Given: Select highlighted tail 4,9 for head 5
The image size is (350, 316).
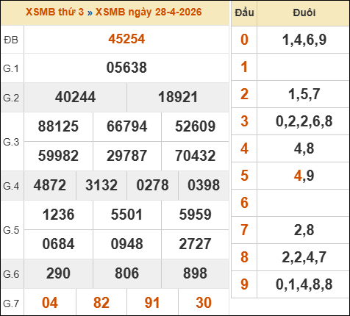Looking at the screenshot, I should pyautogui.click(x=304, y=176).
